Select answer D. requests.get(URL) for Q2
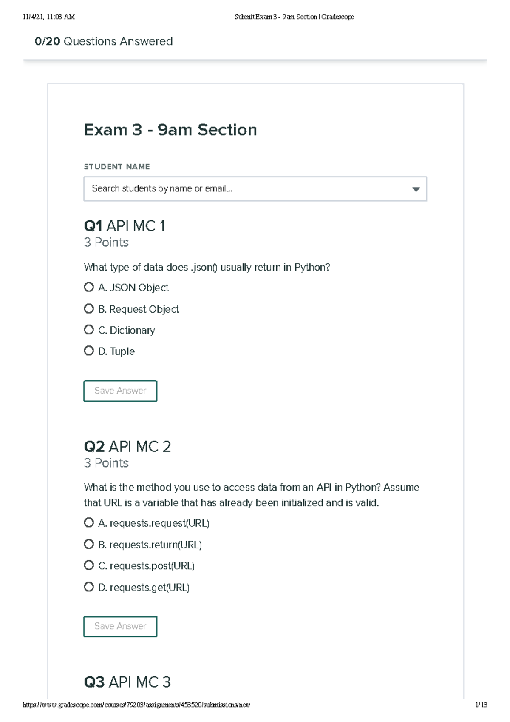Image resolution: width=510 pixels, height=722 pixels. tap(89, 587)
